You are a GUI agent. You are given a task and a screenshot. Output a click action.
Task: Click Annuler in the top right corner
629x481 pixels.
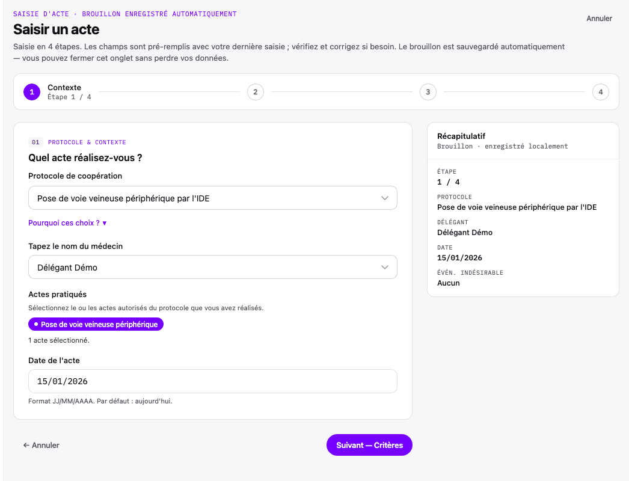[x=599, y=19]
